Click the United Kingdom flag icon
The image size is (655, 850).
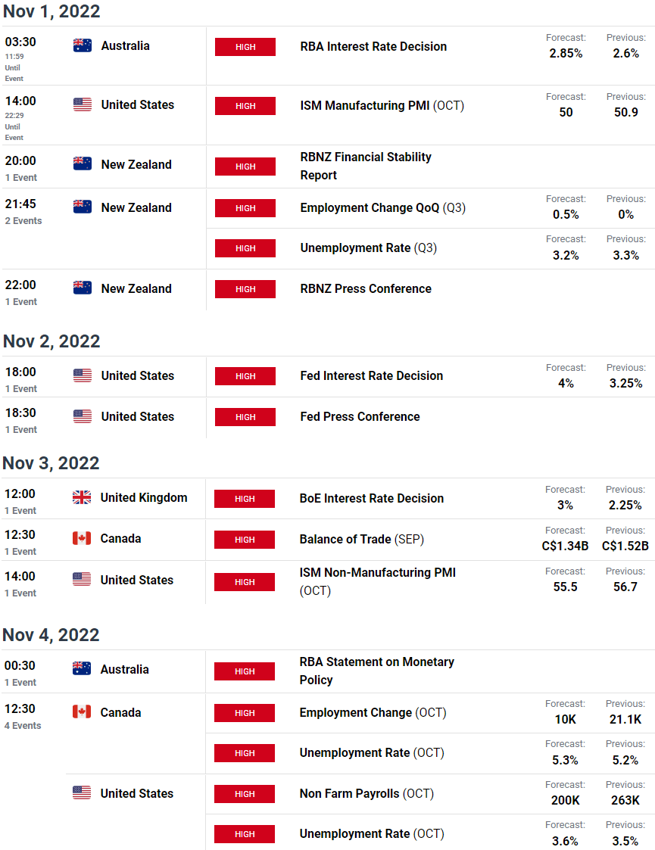[82, 497]
